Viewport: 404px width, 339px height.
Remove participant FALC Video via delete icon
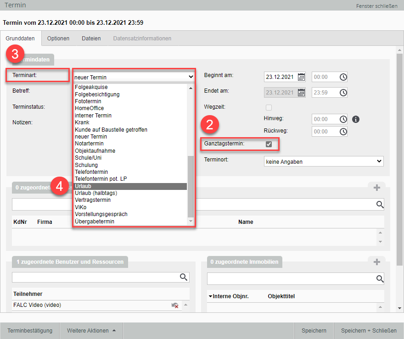[175, 306]
